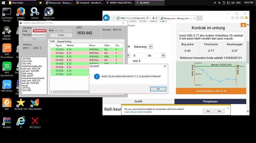Open the Command Prompt desktop shortcut
This screenshot has height=143, width=256.
click(x=7, y=15)
